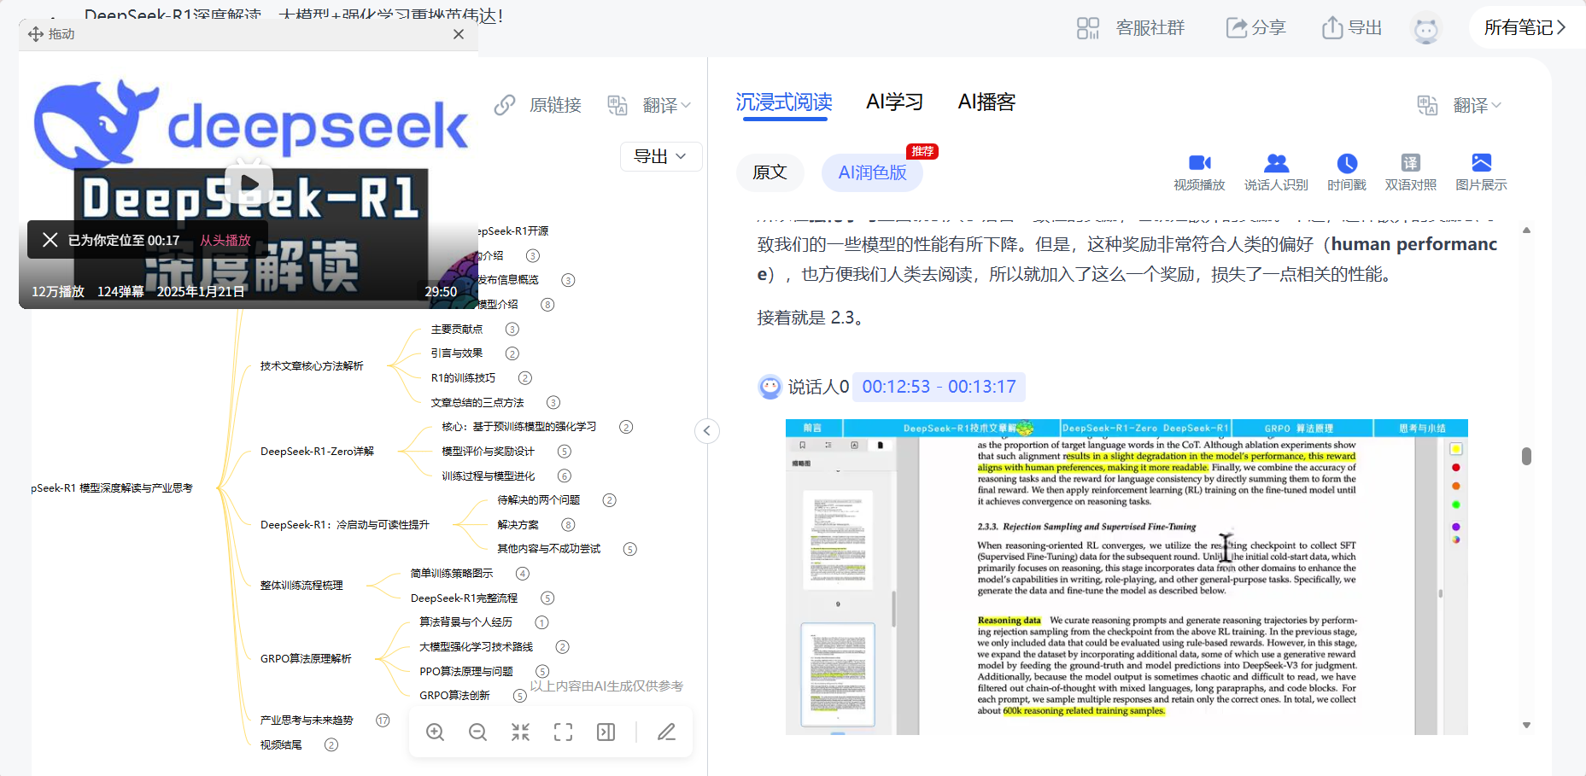Select the AI润色版 view
The width and height of the screenshot is (1586, 776).
(872, 172)
